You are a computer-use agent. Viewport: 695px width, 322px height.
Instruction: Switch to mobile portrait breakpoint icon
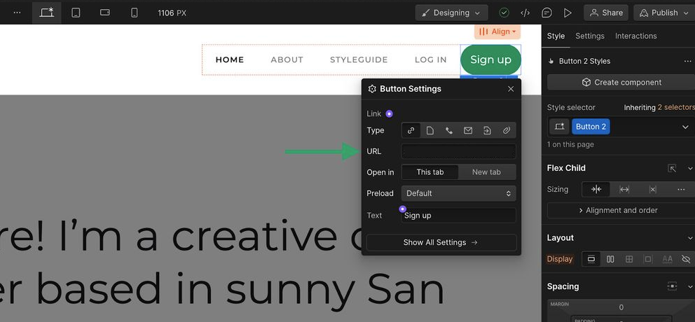(x=135, y=13)
